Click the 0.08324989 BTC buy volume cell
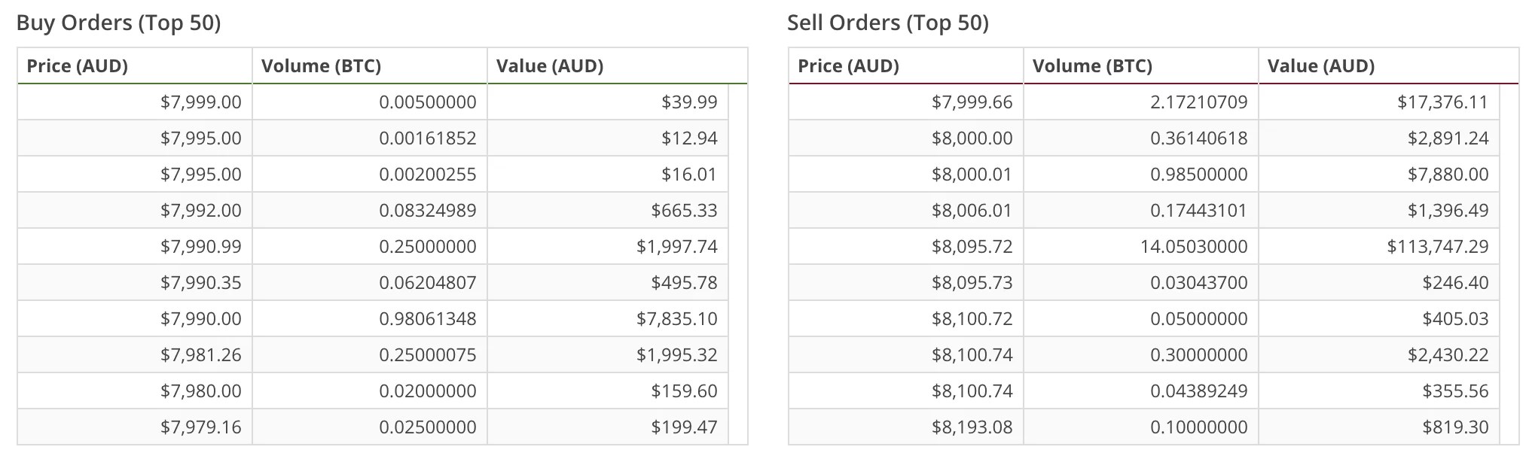 (427, 211)
